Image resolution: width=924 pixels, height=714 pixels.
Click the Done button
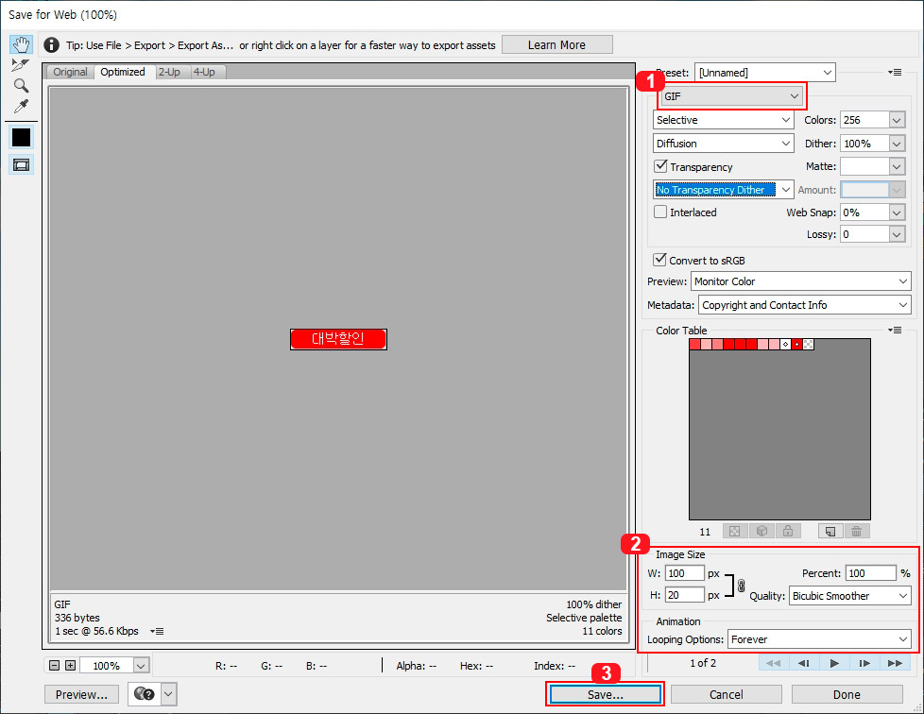tap(847, 694)
